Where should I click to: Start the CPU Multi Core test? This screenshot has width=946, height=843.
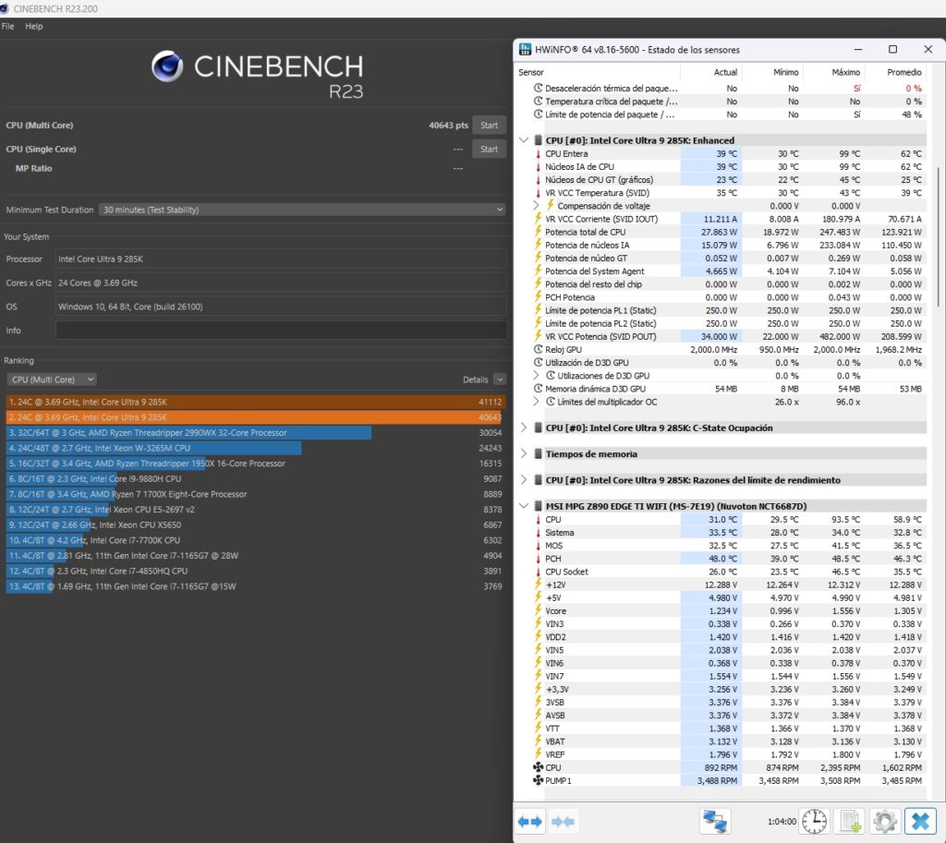490,126
